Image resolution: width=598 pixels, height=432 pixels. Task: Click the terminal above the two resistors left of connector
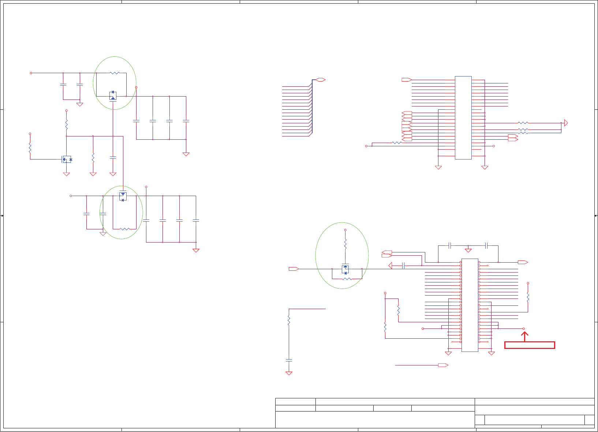[385, 293]
